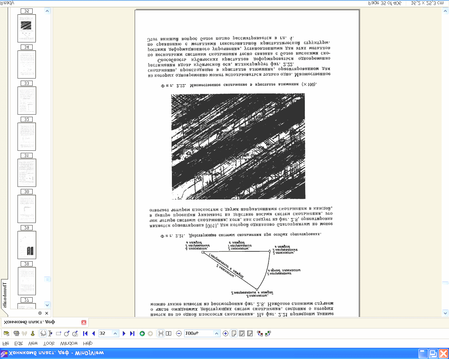The height and width of the screenshot is (359, 449).
Task: Expand the zoom level dropdown
Action: tap(216, 333)
